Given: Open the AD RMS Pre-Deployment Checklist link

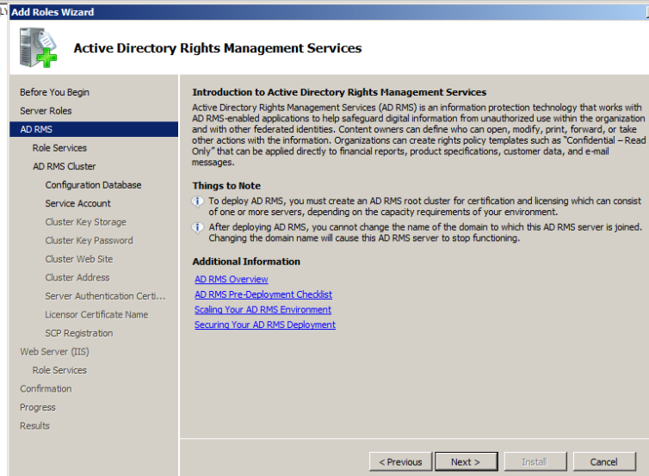Looking at the screenshot, I should point(263,294).
